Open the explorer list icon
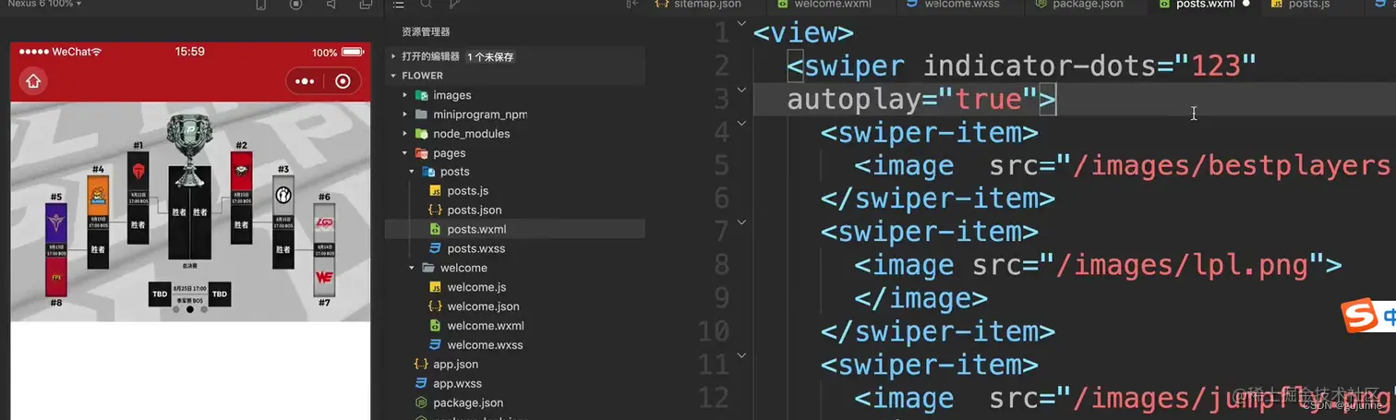This screenshot has width=1396, height=420. pos(399,5)
